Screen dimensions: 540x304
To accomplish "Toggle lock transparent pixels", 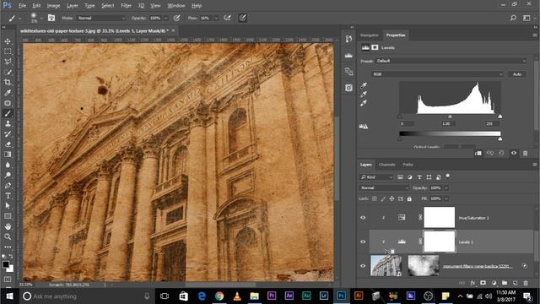I will pyautogui.click(x=375, y=198).
